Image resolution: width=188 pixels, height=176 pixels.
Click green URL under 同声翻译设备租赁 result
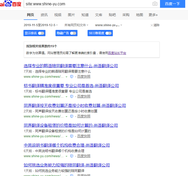[44, 136]
